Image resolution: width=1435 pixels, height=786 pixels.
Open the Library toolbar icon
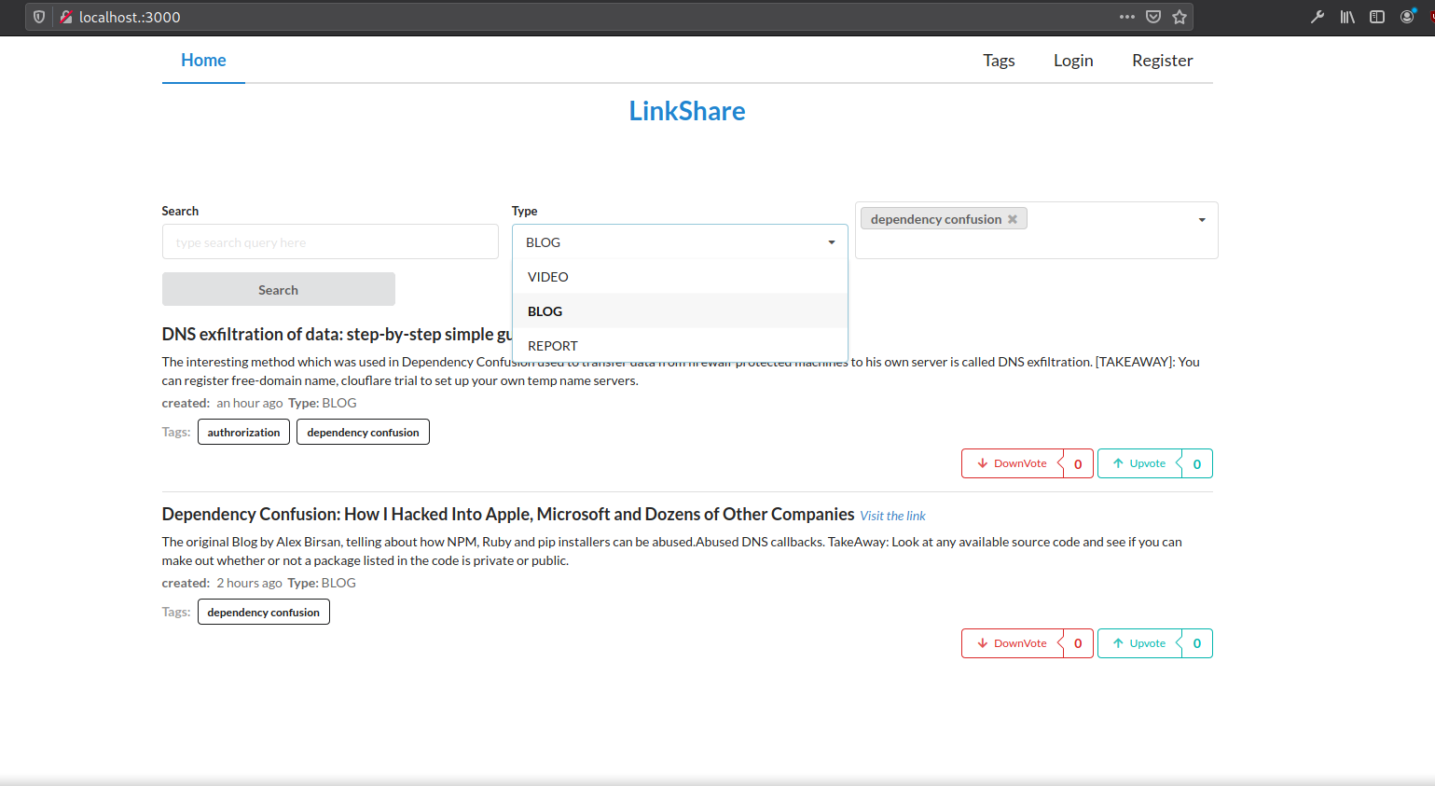[x=1346, y=16]
